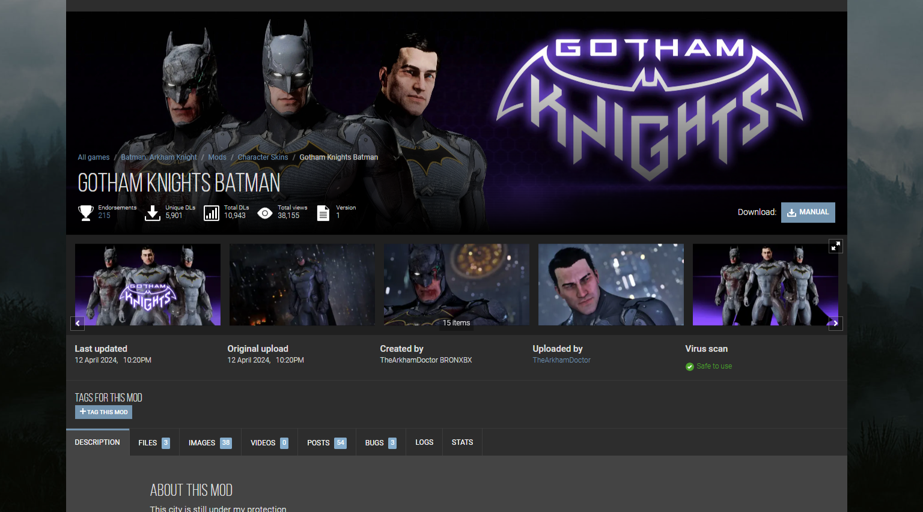923x512 pixels.
Task: Click the Total DLs bar chart icon
Action: [x=212, y=212]
